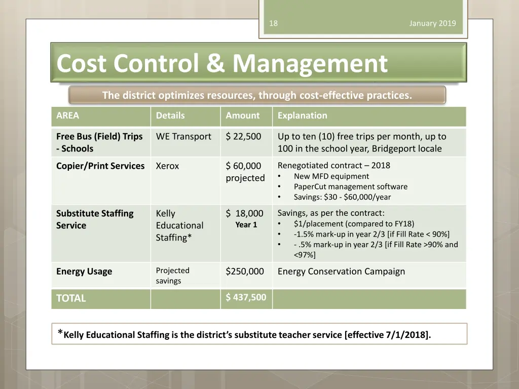Select the $ 437,500 total amount

(246, 297)
